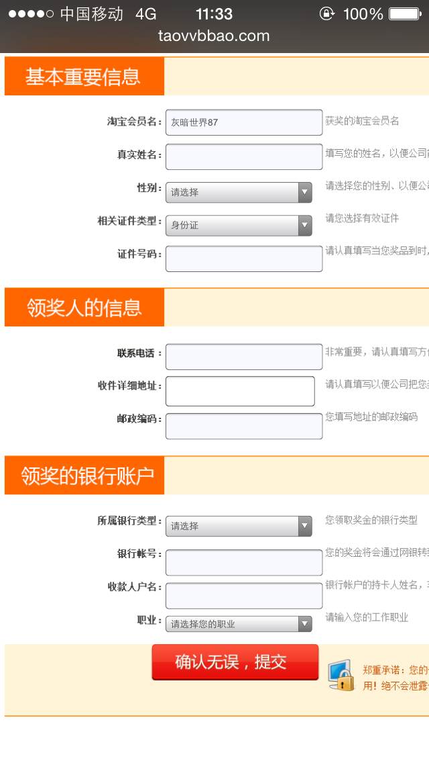Viewport: 429px width, 763px height.
Task: Click the 收款人户名 payee name field
Action: [244, 596]
